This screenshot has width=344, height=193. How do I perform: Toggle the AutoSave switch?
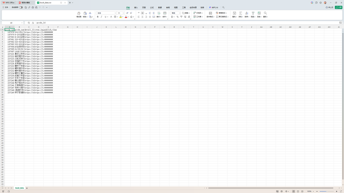click(x=21, y=7)
